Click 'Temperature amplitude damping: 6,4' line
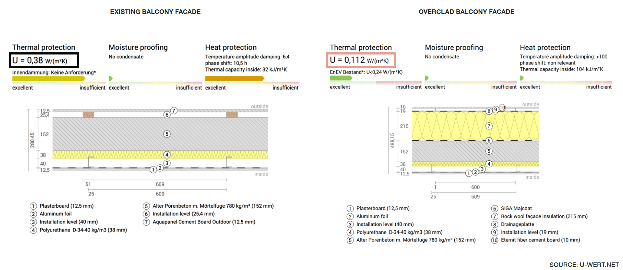The image size is (623, 270). 247,57
